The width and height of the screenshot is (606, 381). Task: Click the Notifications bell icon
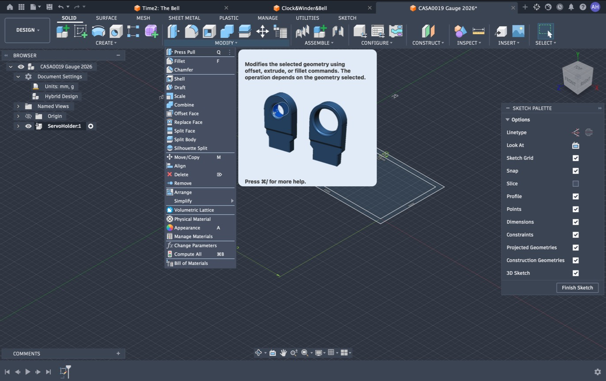(x=571, y=7)
